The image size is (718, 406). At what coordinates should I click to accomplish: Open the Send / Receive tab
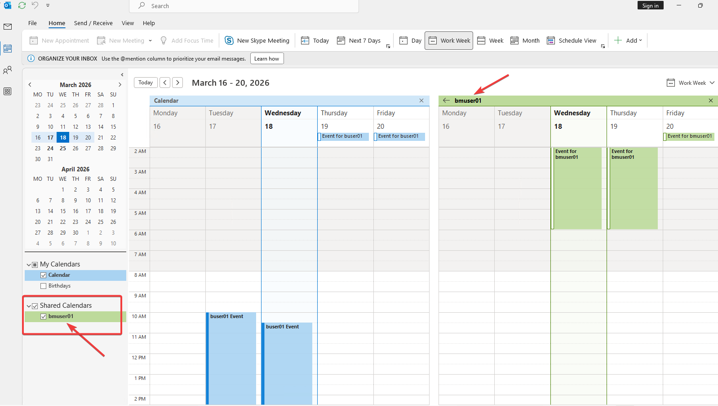[93, 23]
